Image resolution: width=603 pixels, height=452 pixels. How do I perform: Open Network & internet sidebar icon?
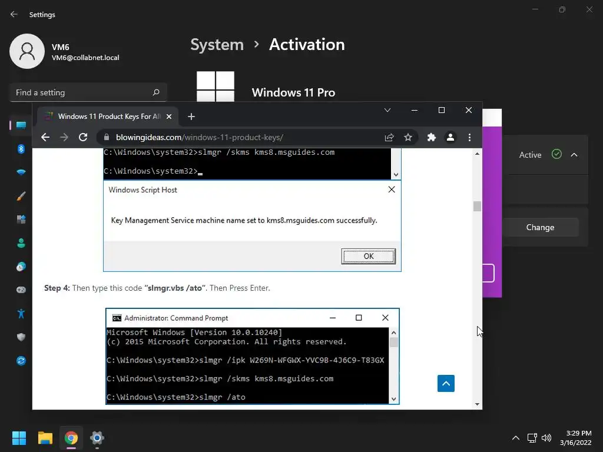coord(21,172)
